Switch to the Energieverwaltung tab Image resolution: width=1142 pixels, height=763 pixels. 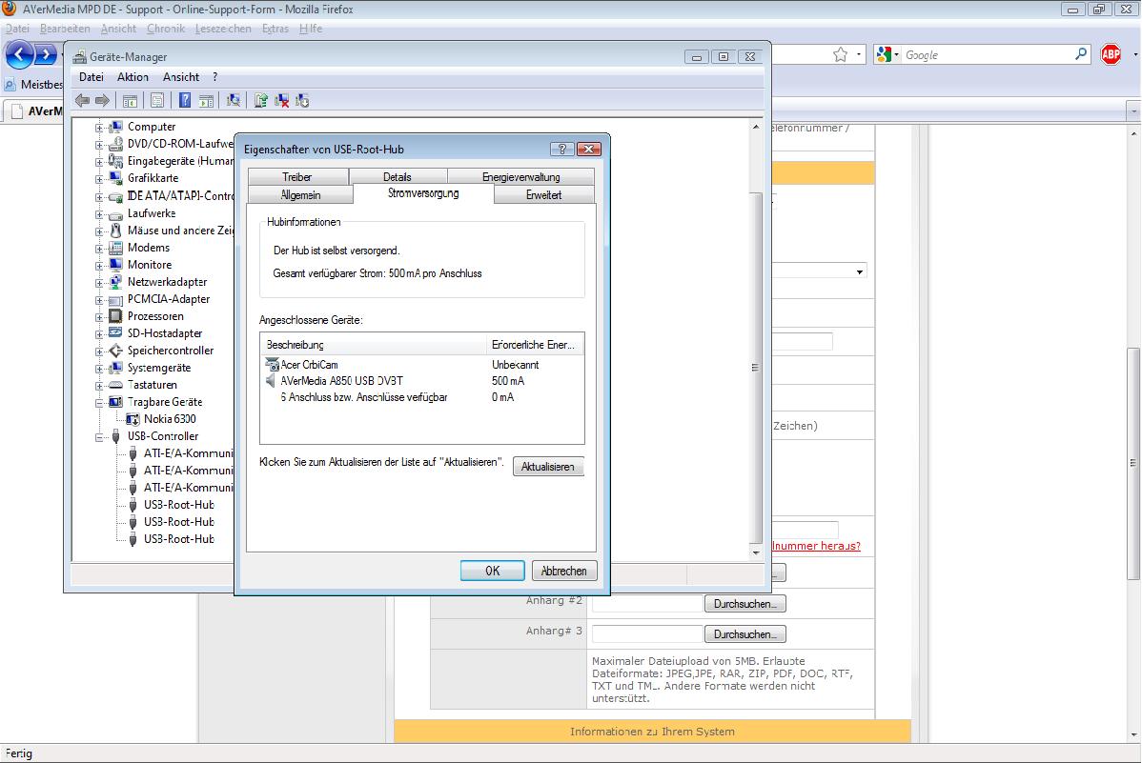pyautogui.click(x=520, y=177)
